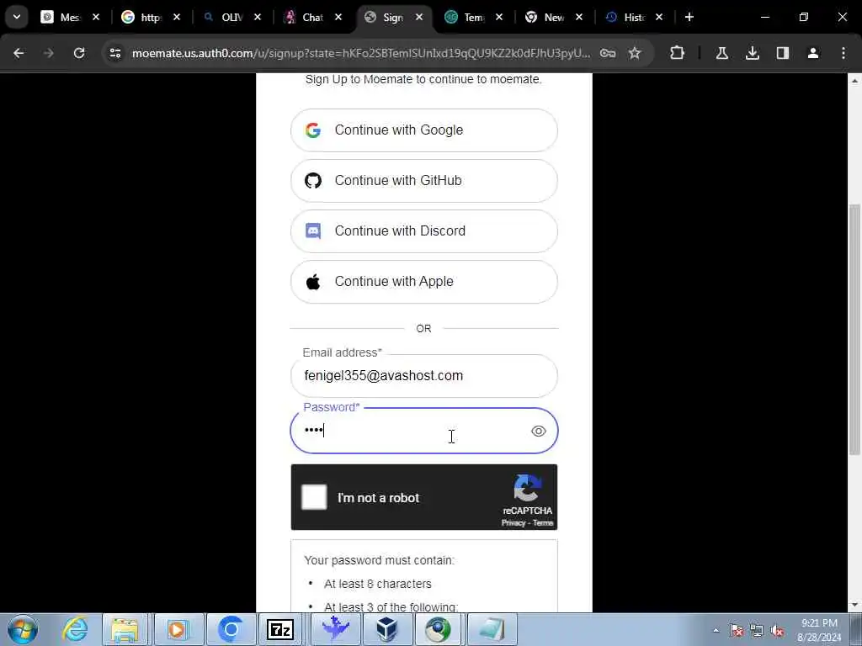
Task: Reload the current page
Action: coord(79,53)
